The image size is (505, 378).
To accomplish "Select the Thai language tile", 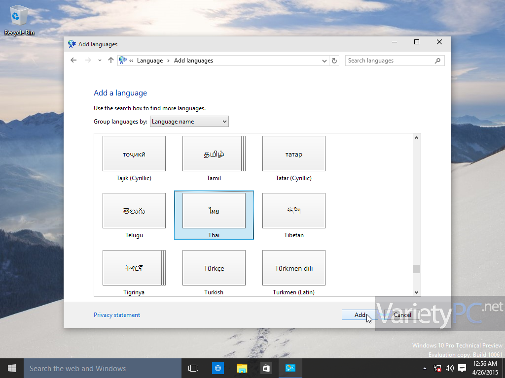I will click(214, 215).
